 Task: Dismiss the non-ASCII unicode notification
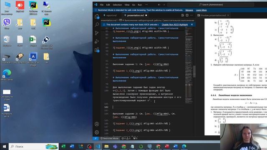pyautogui.click(x=192, y=25)
